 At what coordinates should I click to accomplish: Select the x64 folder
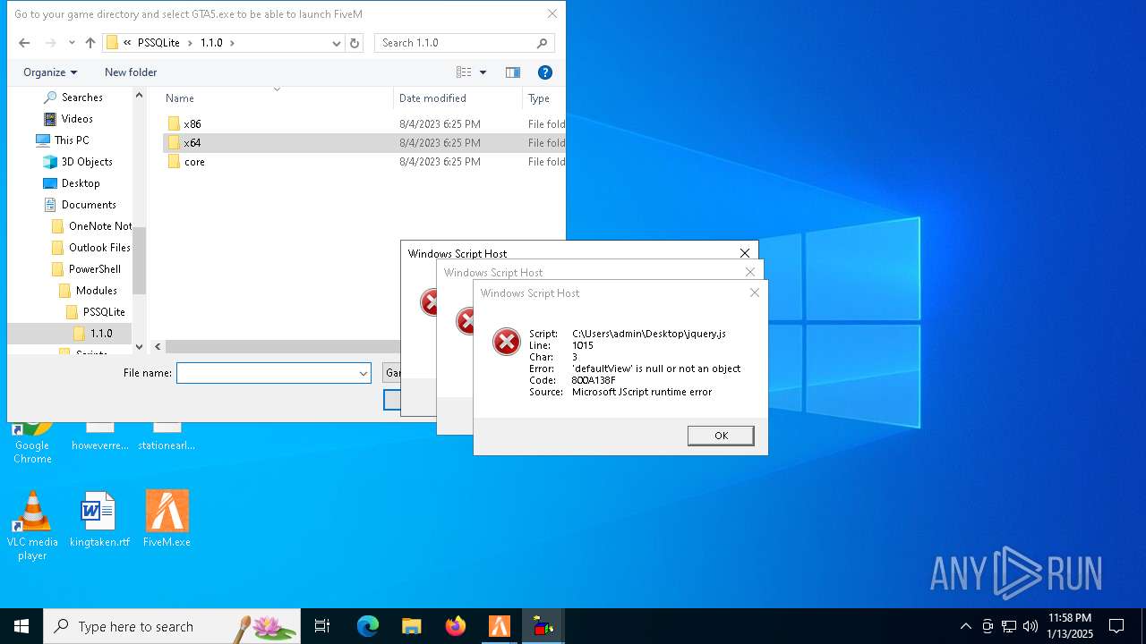point(192,143)
